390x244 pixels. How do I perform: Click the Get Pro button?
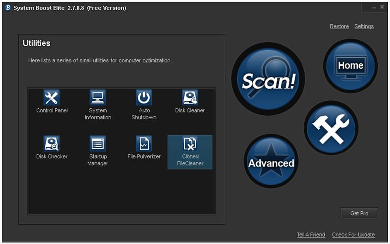pos(359,213)
